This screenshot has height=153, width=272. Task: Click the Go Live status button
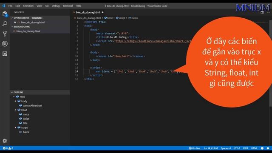(195, 148)
